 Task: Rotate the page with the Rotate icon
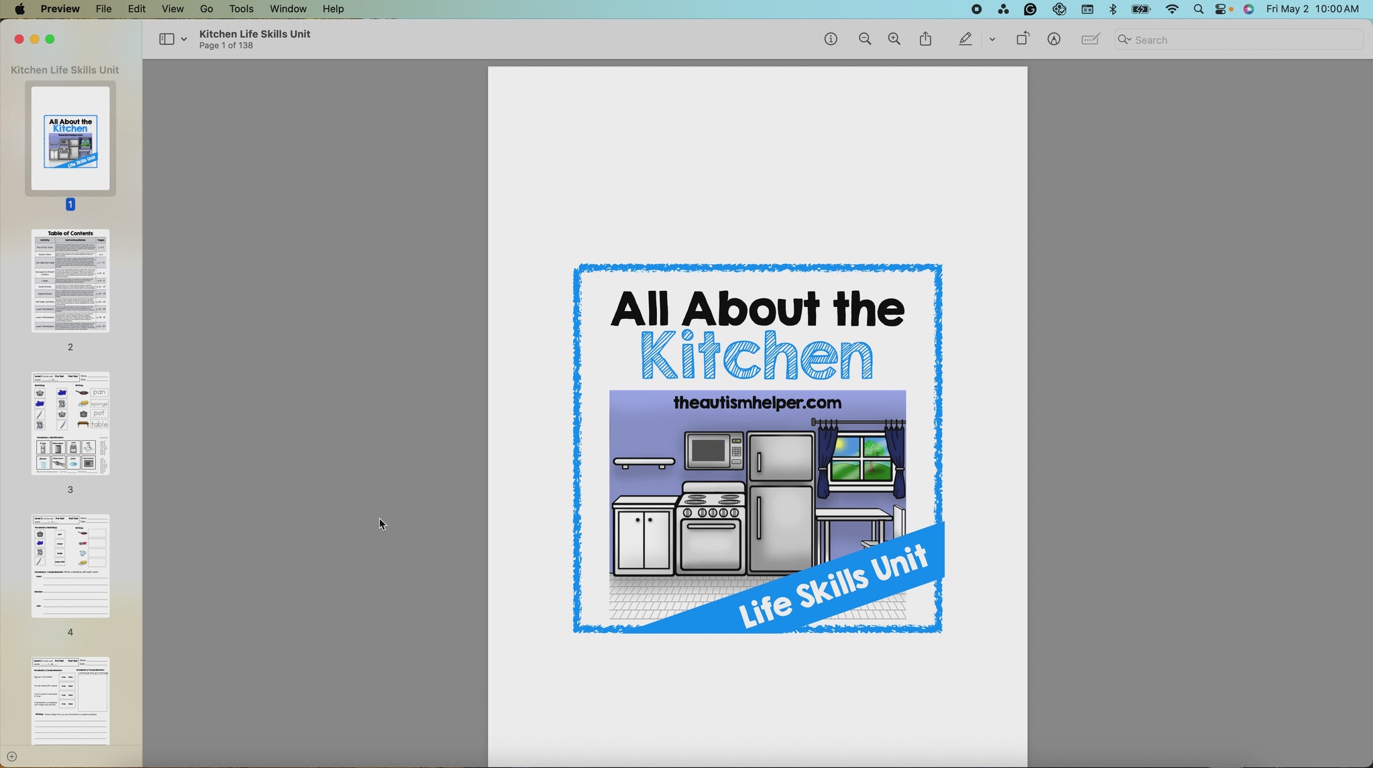(1022, 40)
